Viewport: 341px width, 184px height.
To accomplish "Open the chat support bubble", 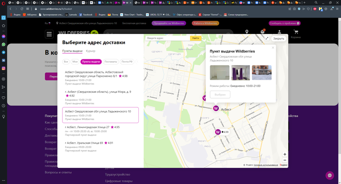I will point(330,175).
